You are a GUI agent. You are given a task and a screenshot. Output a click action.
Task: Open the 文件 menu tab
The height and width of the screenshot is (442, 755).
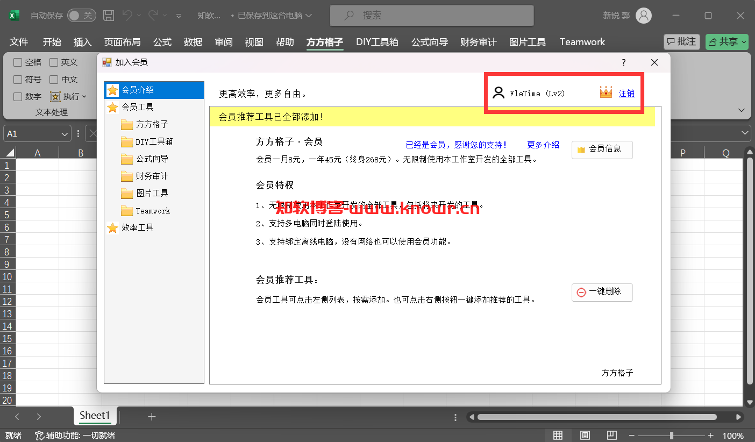click(x=19, y=42)
